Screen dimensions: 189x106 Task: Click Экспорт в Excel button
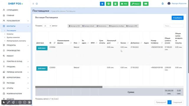(x=88, y=26)
